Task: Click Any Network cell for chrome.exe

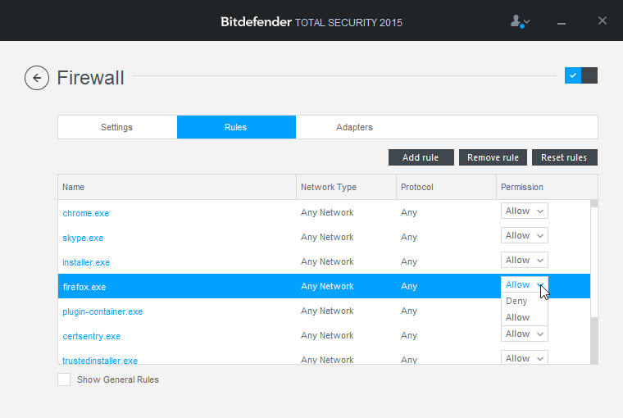Action: [x=327, y=212]
